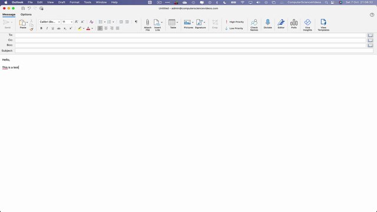Expand Signature dropdown arrow
The height and width of the screenshot is (212, 377).
pos(204,22)
